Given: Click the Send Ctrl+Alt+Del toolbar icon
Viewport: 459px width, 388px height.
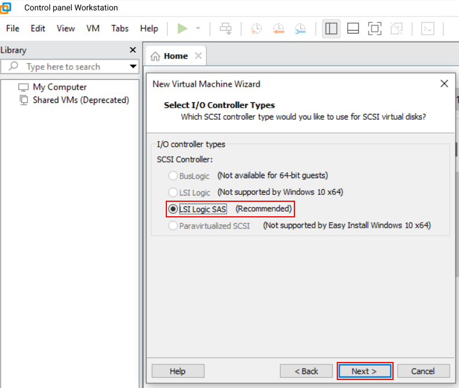Looking at the screenshot, I should [225, 28].
